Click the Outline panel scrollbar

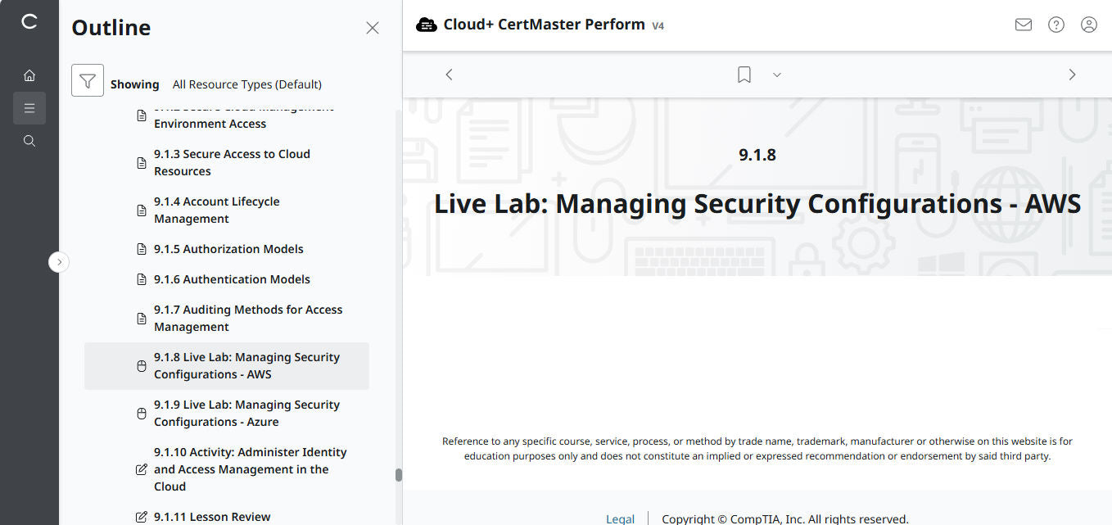[399, 473]
